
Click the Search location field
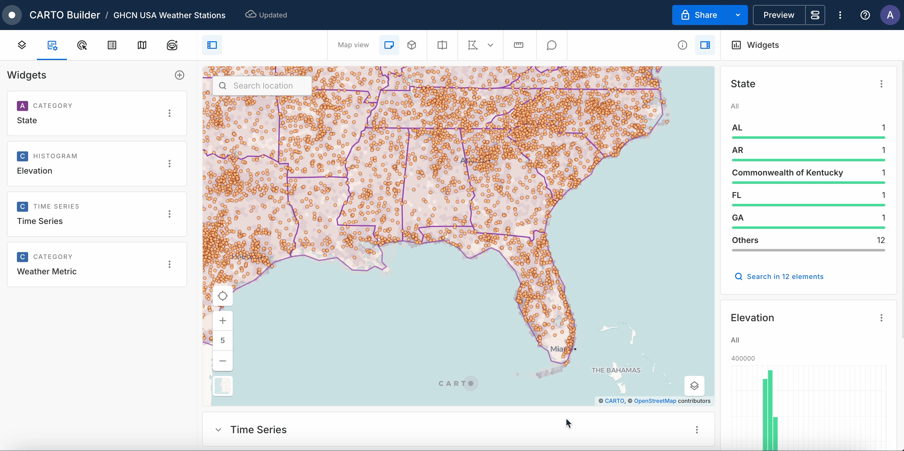pyautogui.click(x=263, y=86)
